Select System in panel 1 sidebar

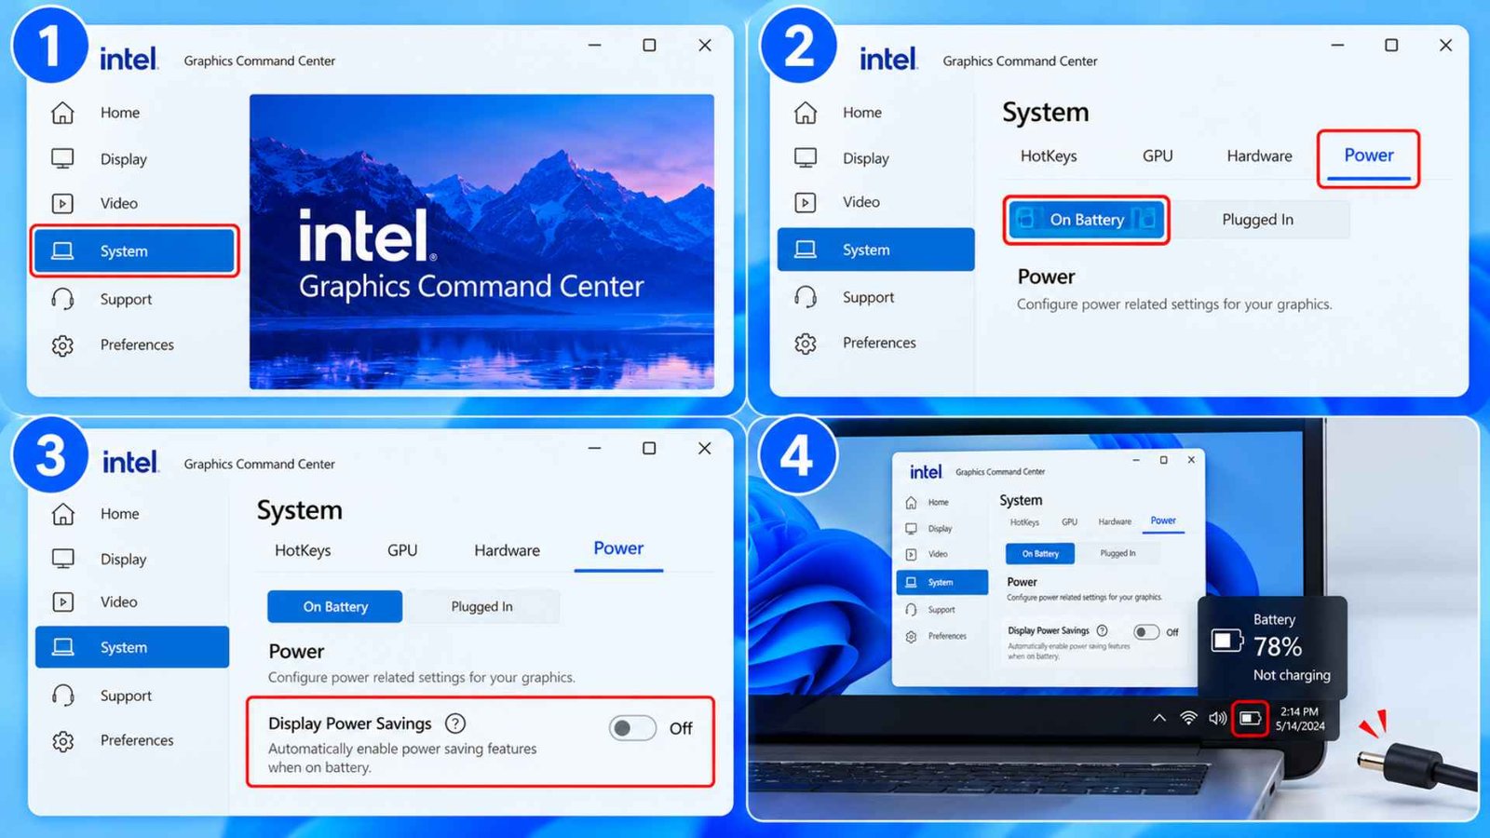[135, 251]
